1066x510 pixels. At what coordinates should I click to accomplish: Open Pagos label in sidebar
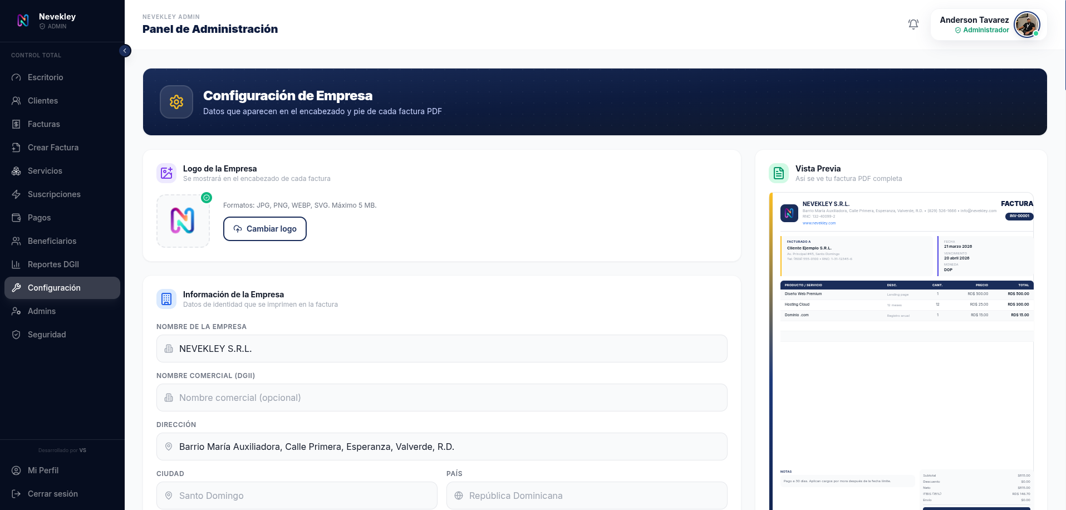pyautogui.click(x=39, y=218)
